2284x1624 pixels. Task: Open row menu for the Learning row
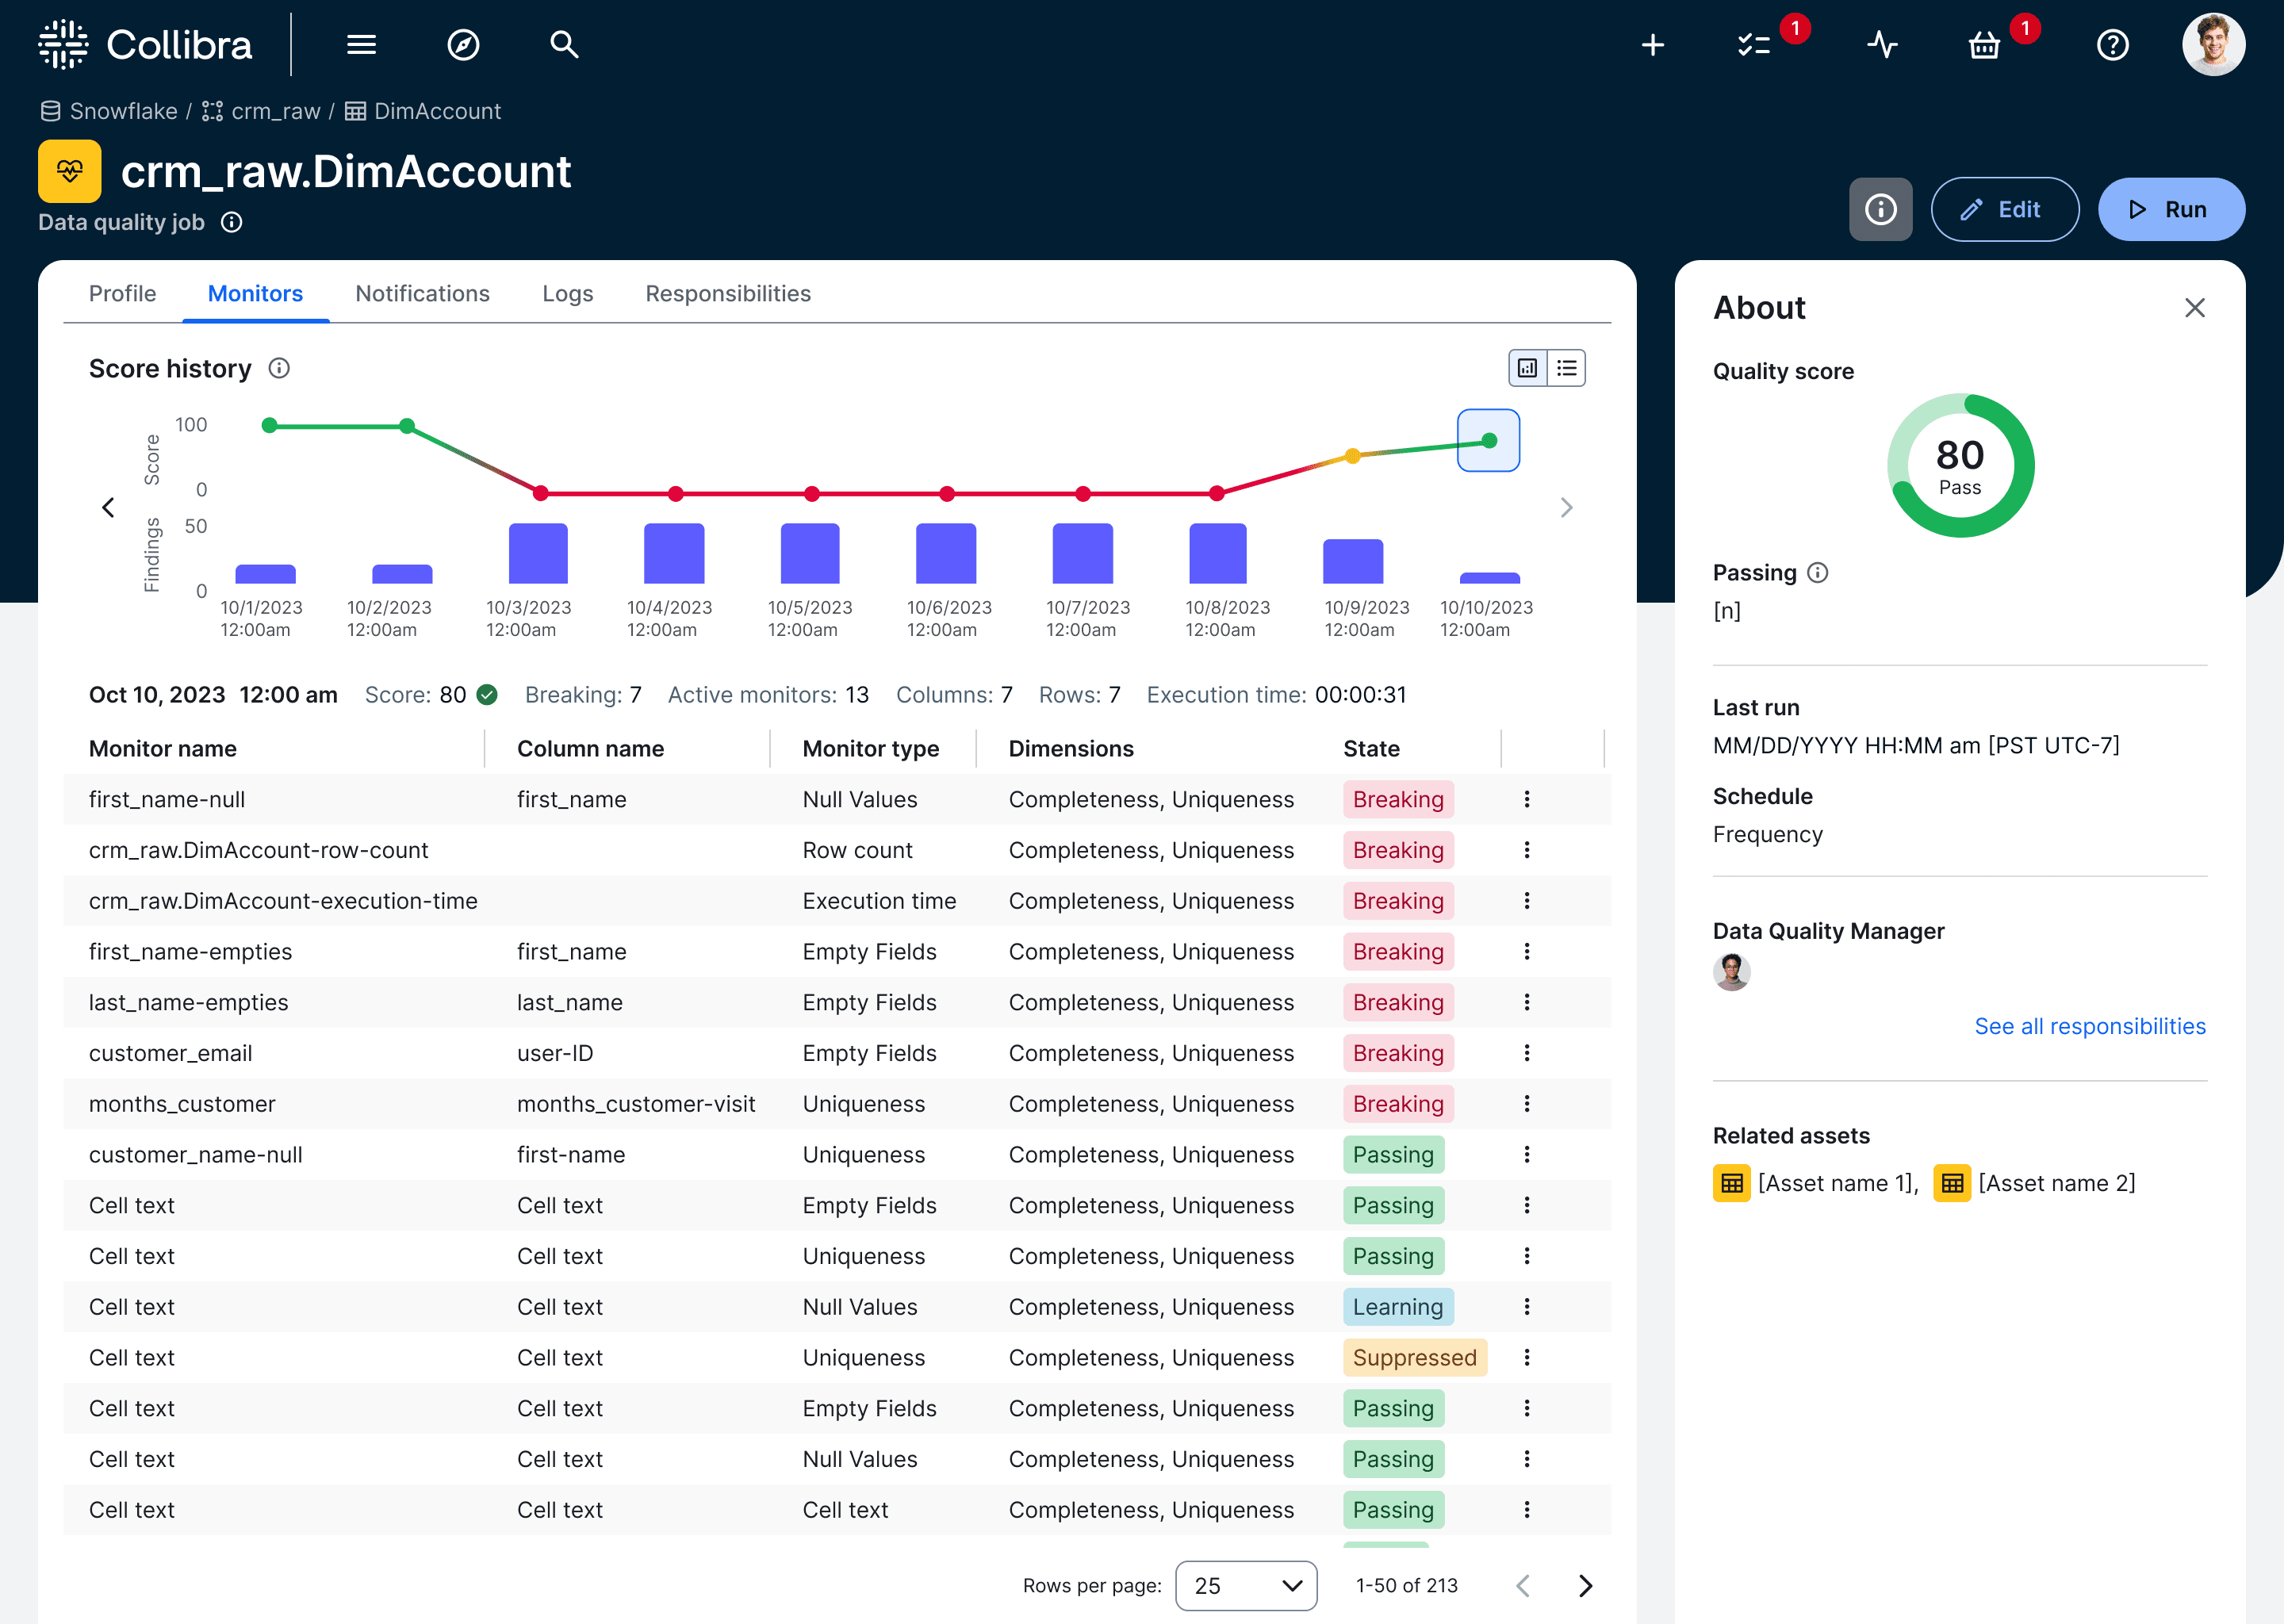click(x=1526, y=1307)
